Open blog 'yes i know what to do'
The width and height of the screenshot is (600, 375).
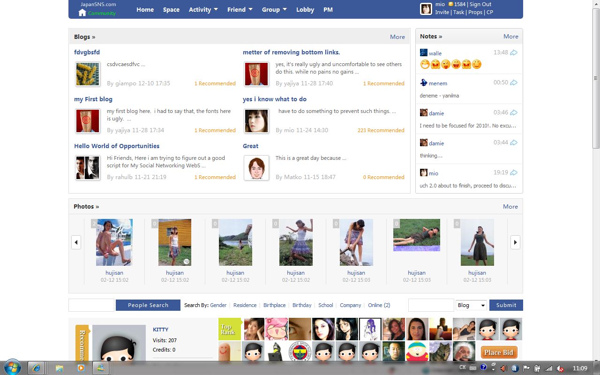pyautogui.click(x=275, y=99)
